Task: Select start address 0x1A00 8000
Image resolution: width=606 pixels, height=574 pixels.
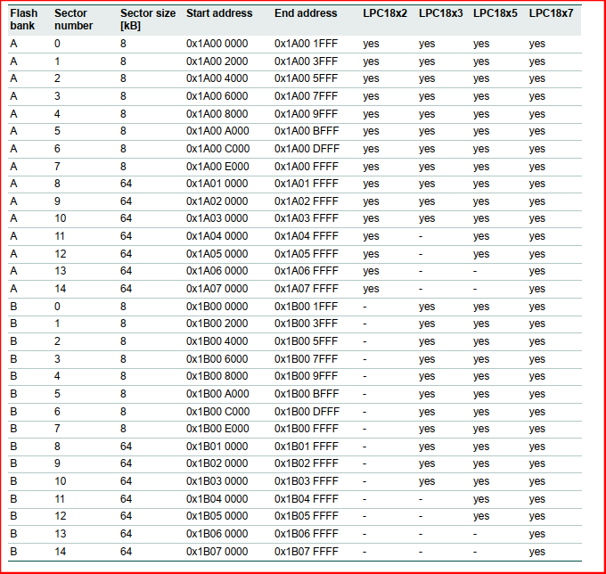Action: [x=217, y=114]
